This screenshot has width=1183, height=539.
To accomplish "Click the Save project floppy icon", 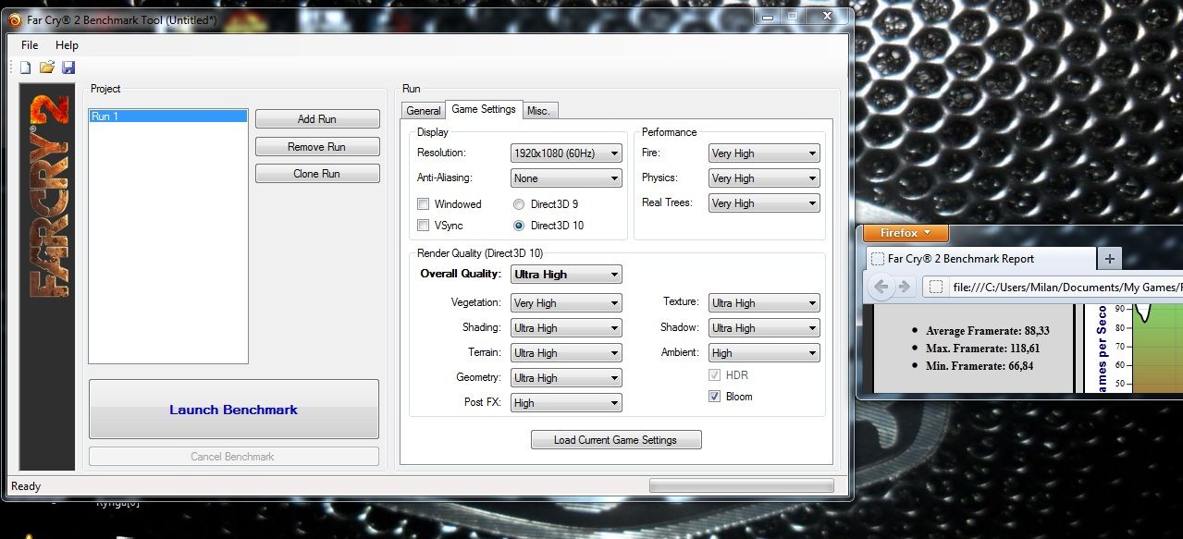I will point(68,67).
